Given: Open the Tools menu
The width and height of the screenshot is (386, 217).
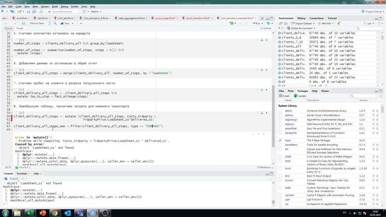Looking at the screenshot, I should 84,7.
